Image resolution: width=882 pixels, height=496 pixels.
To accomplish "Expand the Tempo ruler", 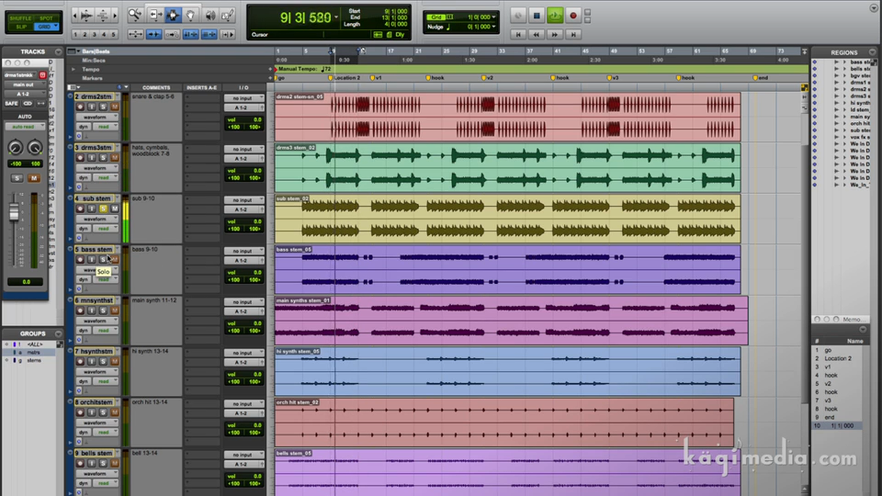I will pos(74,69).
